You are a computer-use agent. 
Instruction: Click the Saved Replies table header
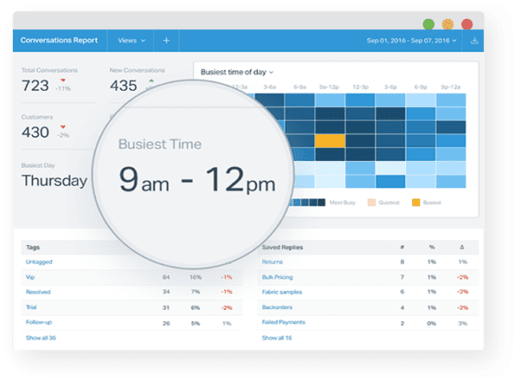282,247
